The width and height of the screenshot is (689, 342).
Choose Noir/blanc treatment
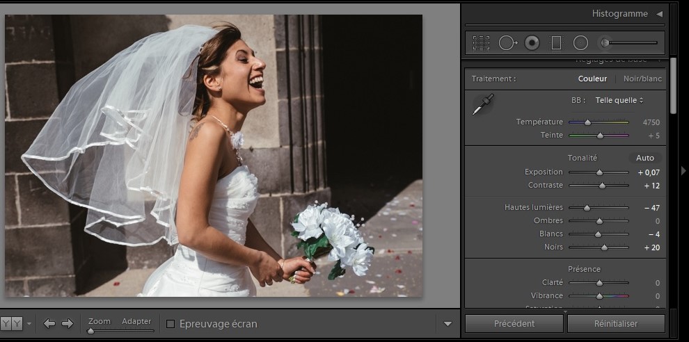(642, 79)
